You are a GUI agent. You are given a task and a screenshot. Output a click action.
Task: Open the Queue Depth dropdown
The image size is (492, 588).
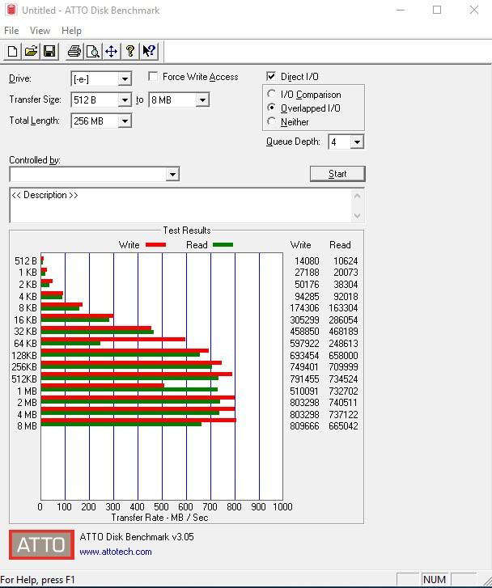pyautogui.click(x=357, y=142)
